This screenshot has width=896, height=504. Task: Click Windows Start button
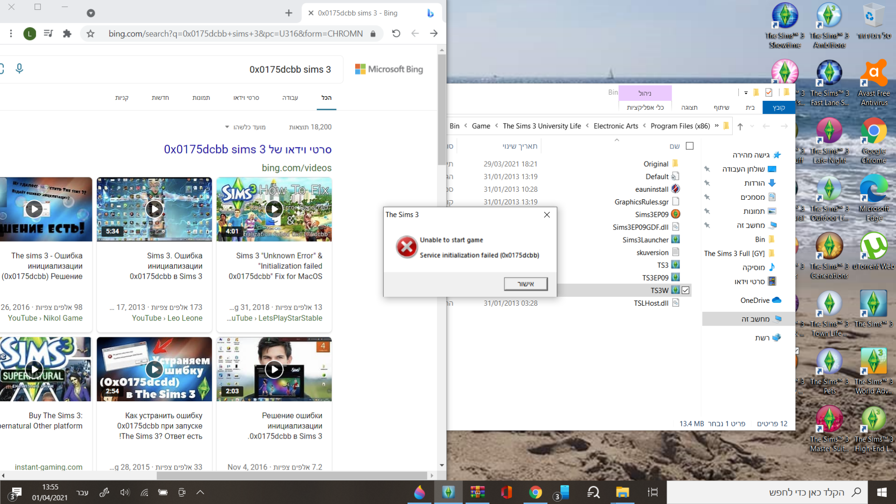[882, 492]
